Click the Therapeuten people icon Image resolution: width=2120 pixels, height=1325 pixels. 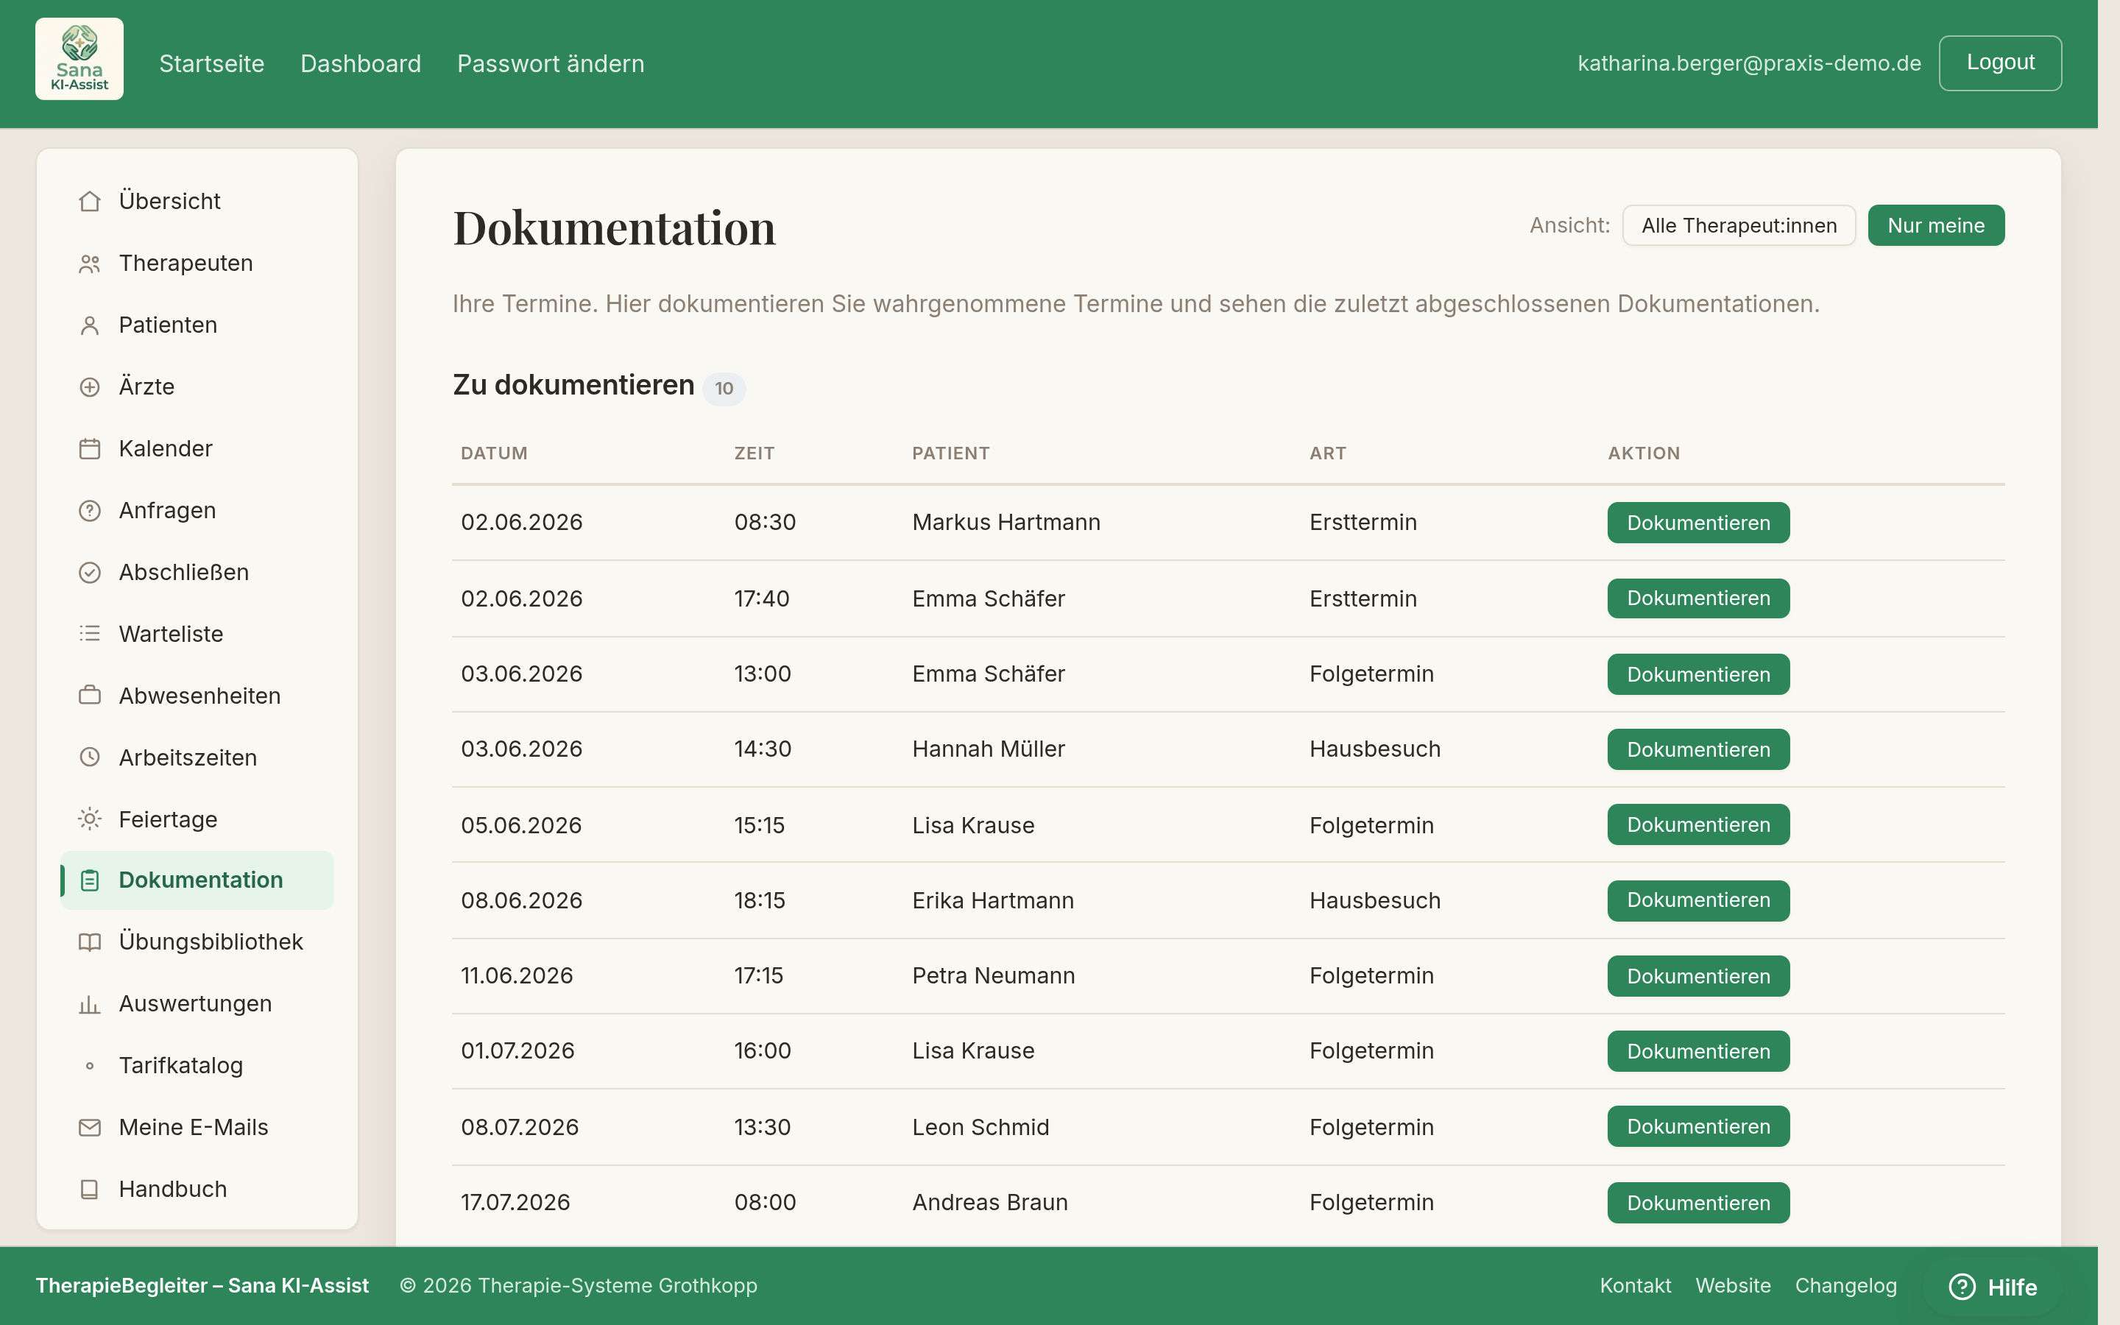click(89, 264)
